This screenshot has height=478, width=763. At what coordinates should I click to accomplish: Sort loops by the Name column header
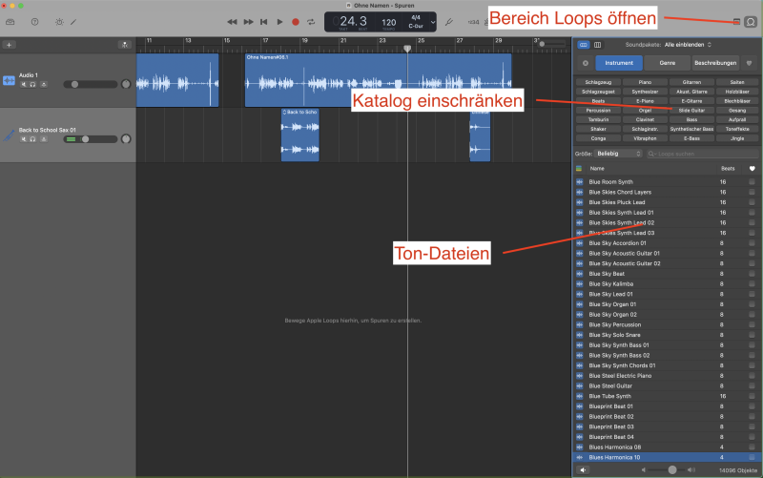click(x=597, y=169)
